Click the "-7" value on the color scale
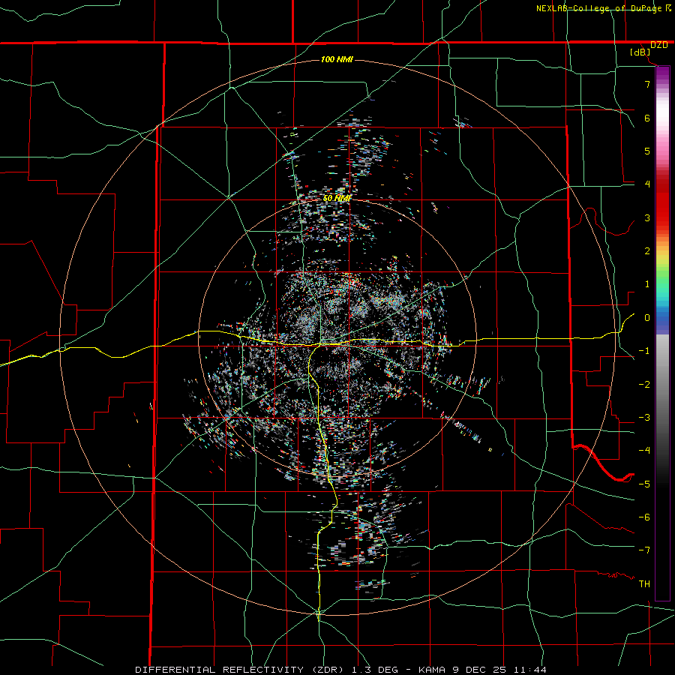 (x=644, y=550)
